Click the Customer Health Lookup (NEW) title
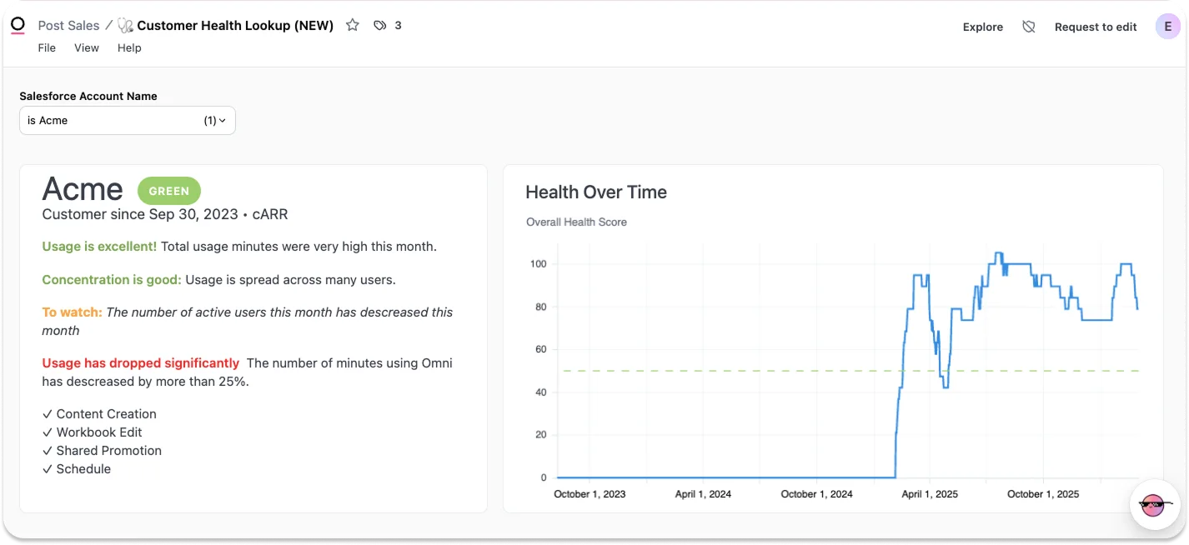The width and height of the screenshot is (1189, 545). point(235,26)
